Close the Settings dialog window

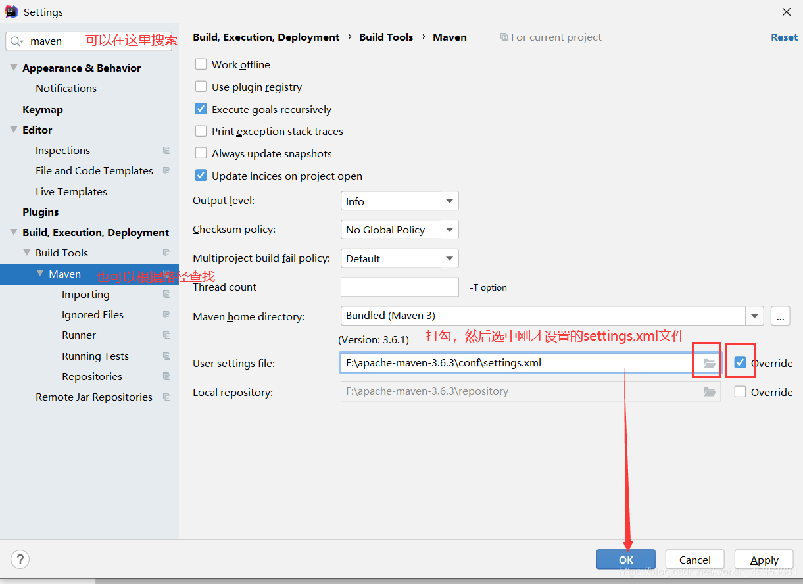[786, 12]
